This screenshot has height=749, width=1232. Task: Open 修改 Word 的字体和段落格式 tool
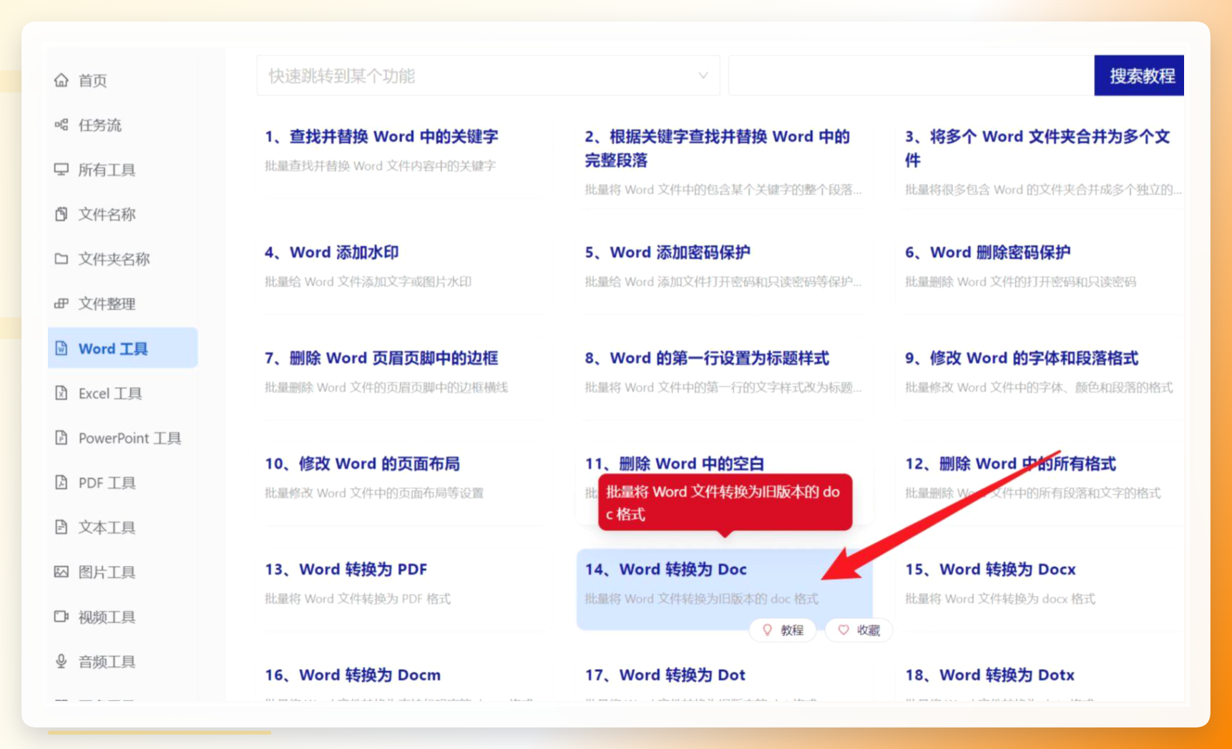[1022, 358]
